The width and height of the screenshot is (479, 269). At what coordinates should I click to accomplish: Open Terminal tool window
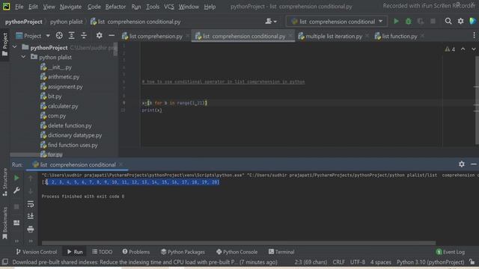pos(281,252)
